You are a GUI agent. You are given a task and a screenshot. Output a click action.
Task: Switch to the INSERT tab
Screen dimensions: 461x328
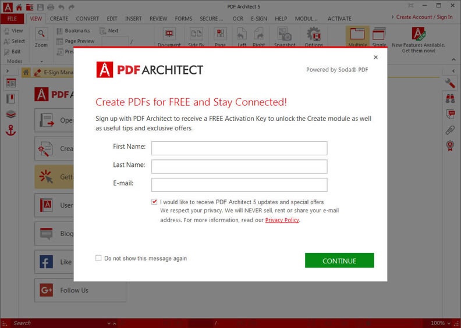(133, 19)
